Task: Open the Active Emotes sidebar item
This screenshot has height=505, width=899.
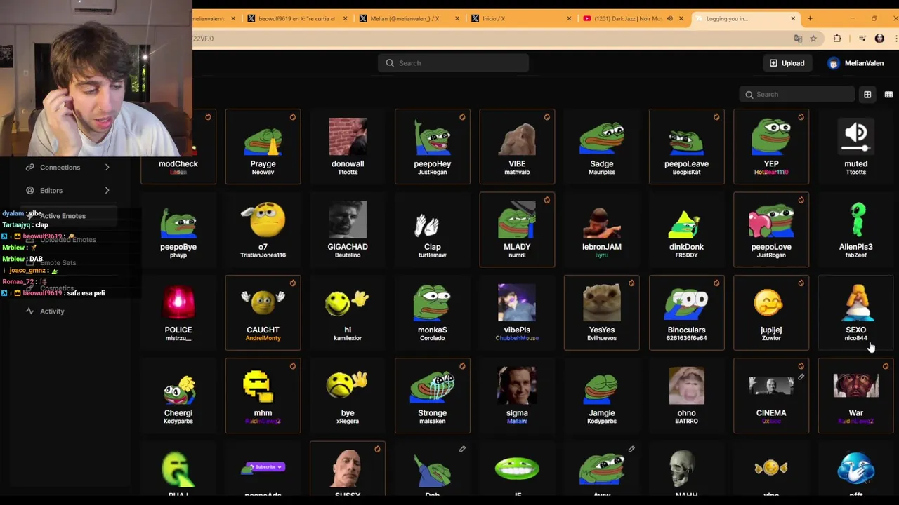Action: [x=68, y=216]
